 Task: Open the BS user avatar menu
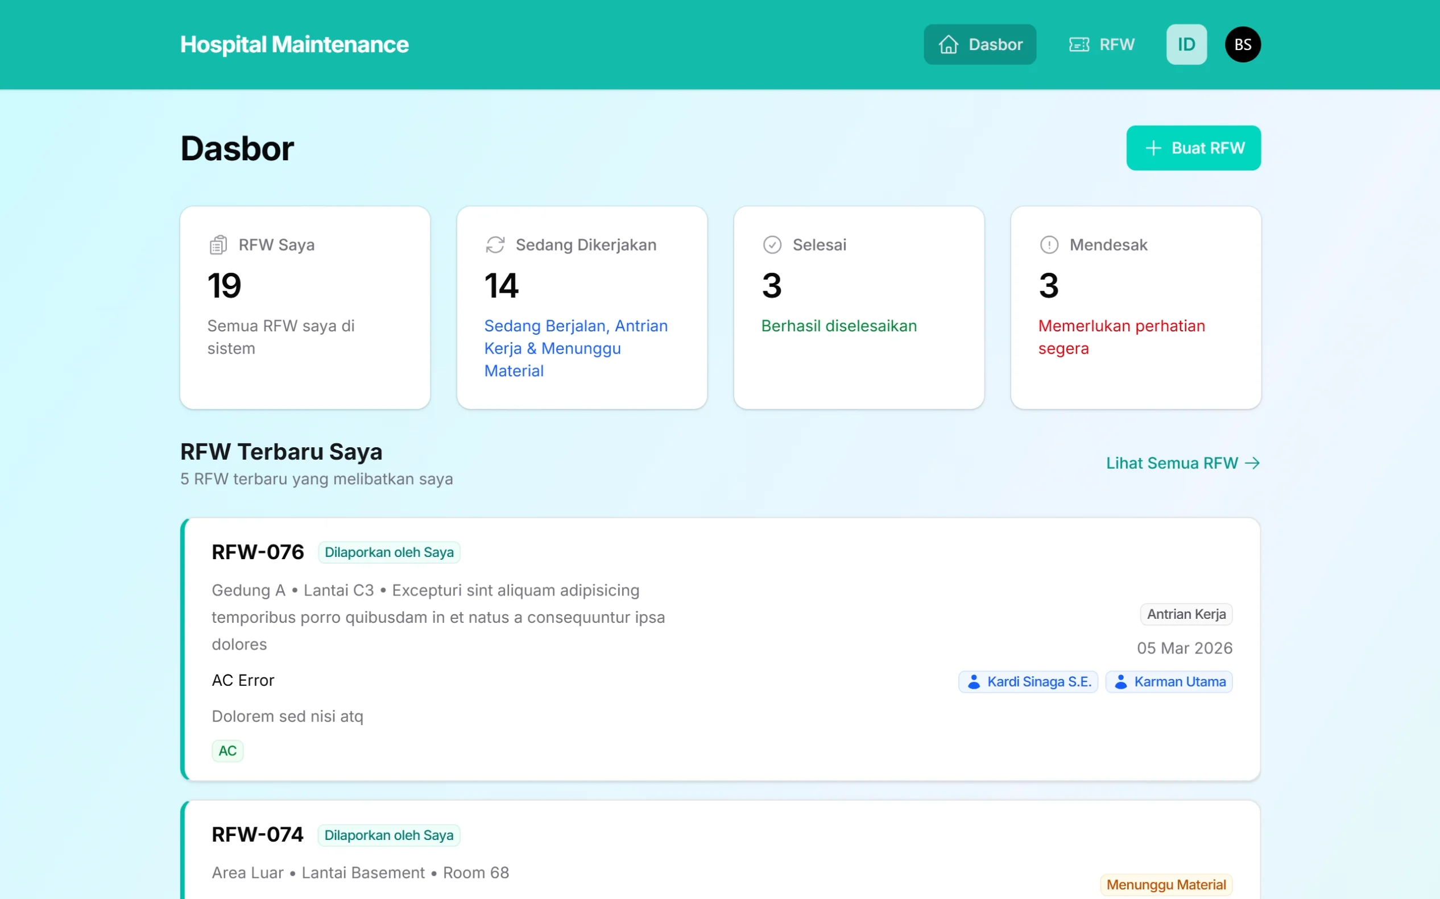click(1243, 44)
